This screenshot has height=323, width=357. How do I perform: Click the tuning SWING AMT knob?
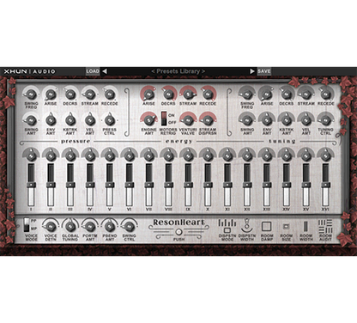click(x=247, y=120)
